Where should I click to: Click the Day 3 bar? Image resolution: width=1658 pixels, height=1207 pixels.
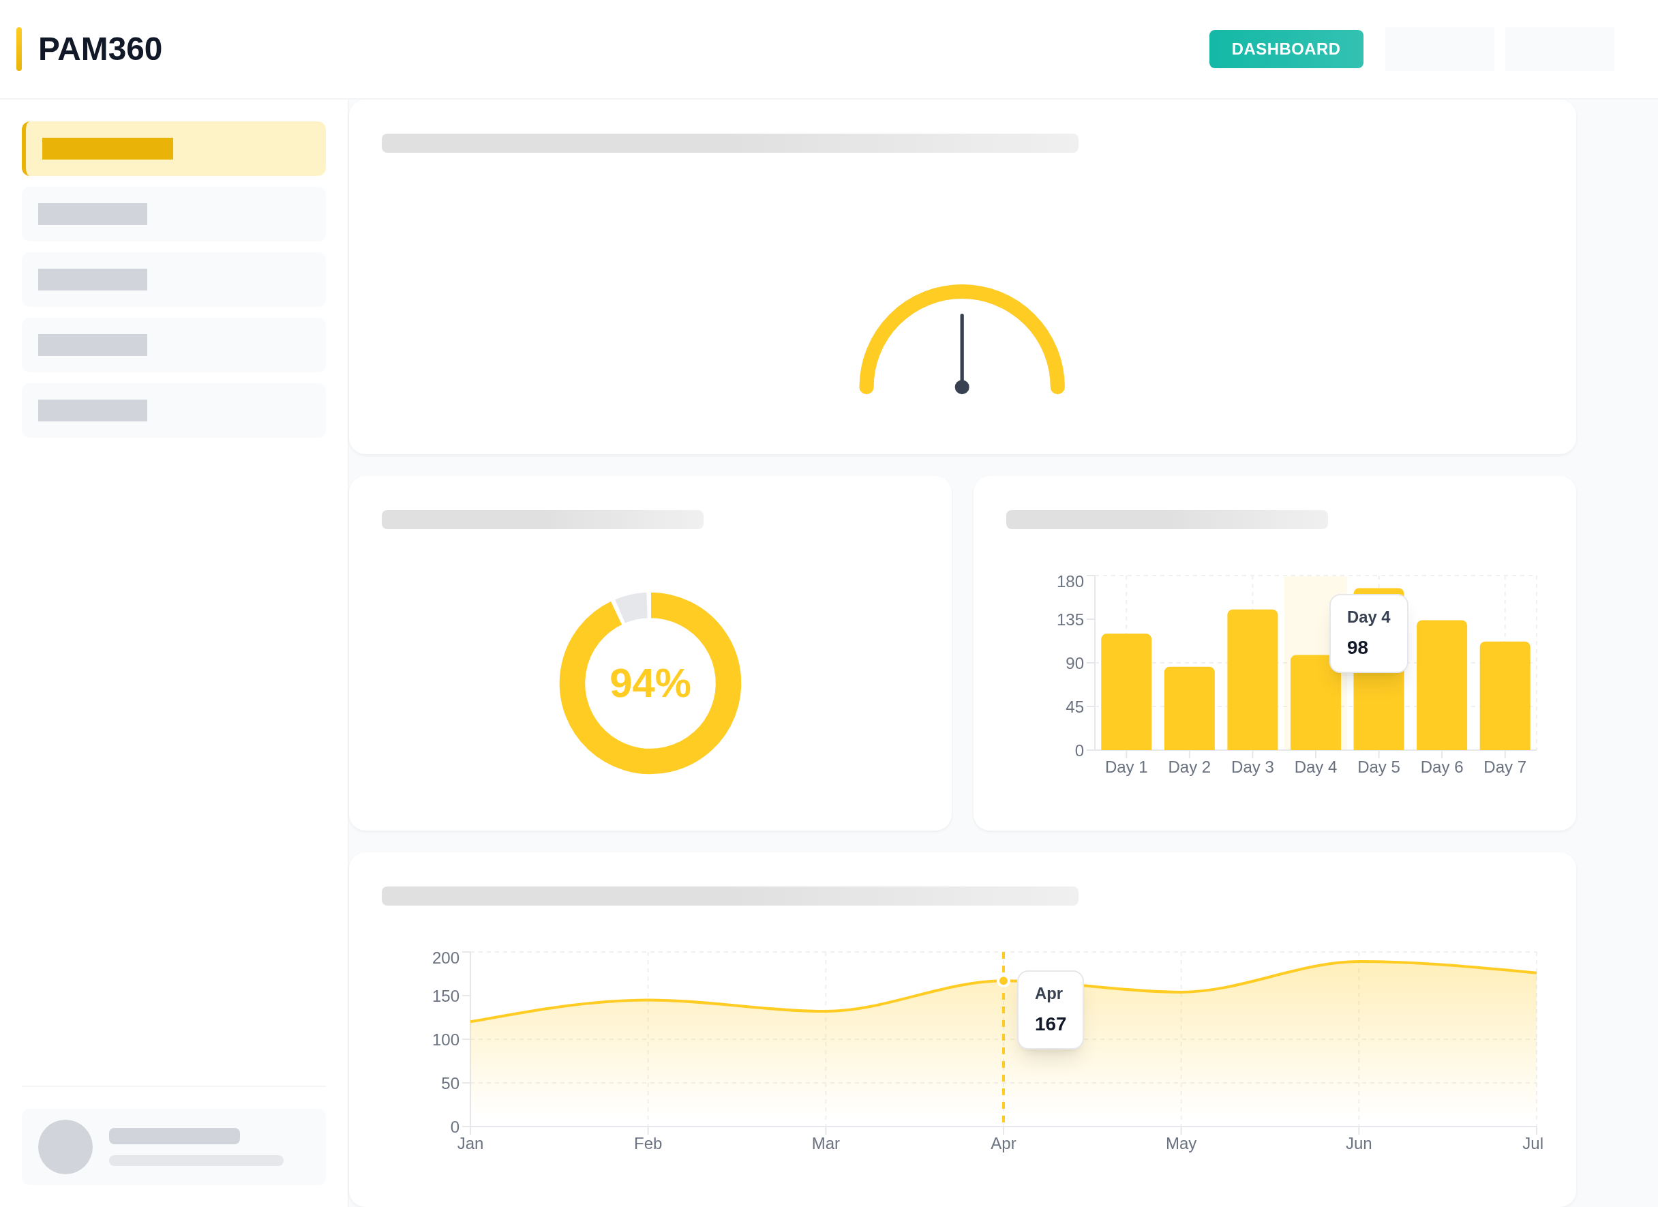click(x=1252, y=680)
